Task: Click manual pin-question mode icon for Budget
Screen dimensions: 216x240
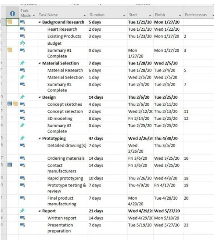Action: click(x=22, y=43)
